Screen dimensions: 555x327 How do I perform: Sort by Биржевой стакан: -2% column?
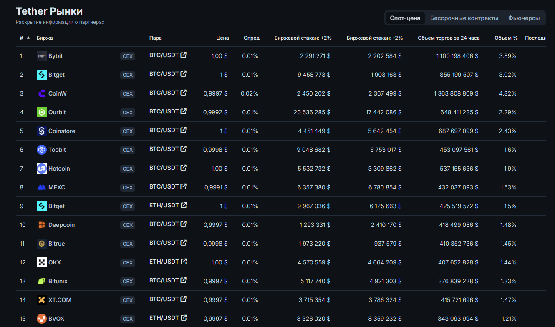point(375,38)
